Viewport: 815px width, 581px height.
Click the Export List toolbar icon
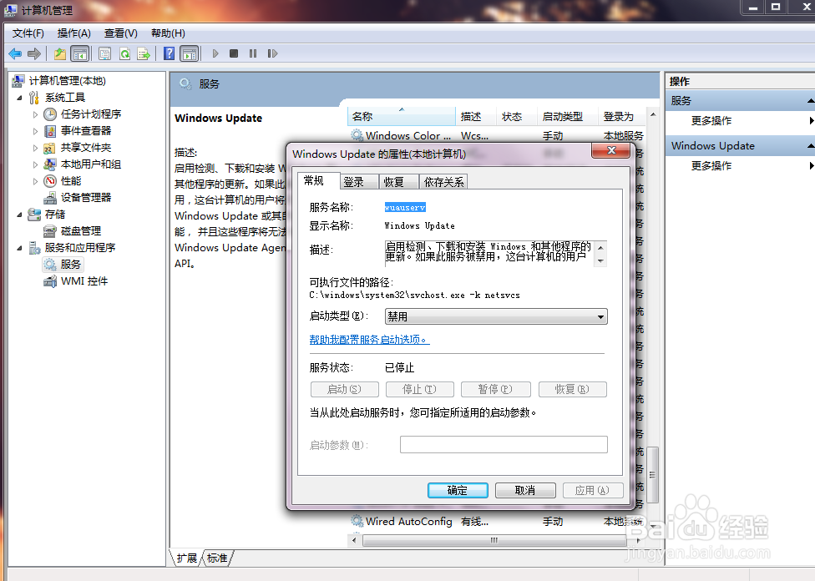click(144, 53)
